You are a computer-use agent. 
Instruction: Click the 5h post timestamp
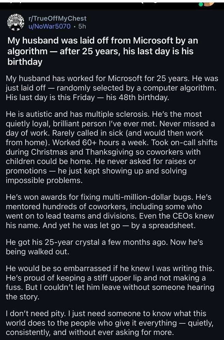[x=82, y=26]
